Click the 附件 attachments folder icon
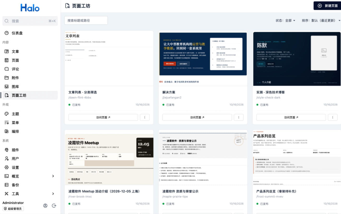341x214 pixels. pos(7,78)
